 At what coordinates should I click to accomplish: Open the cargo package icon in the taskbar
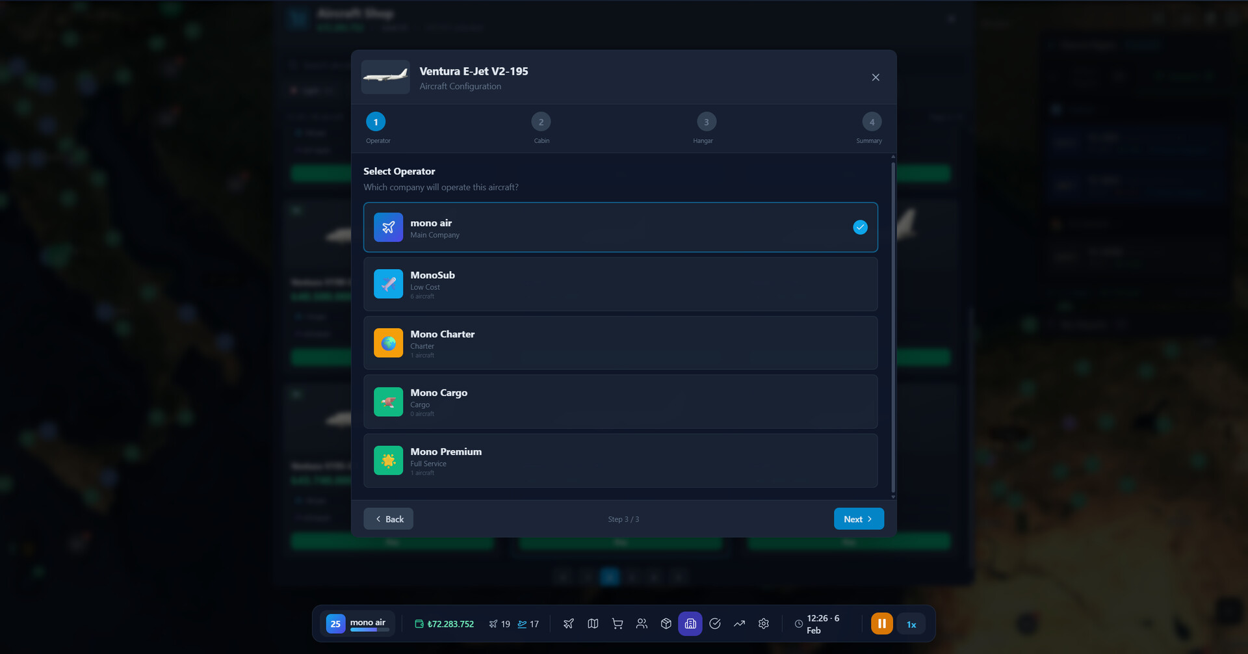point(666,623)
